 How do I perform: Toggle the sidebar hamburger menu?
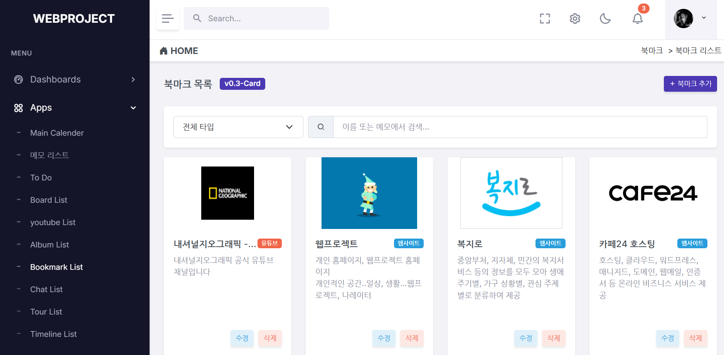[168, 19]
